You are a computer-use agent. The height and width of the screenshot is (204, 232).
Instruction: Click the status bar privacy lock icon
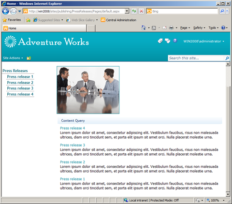point(198,200)
